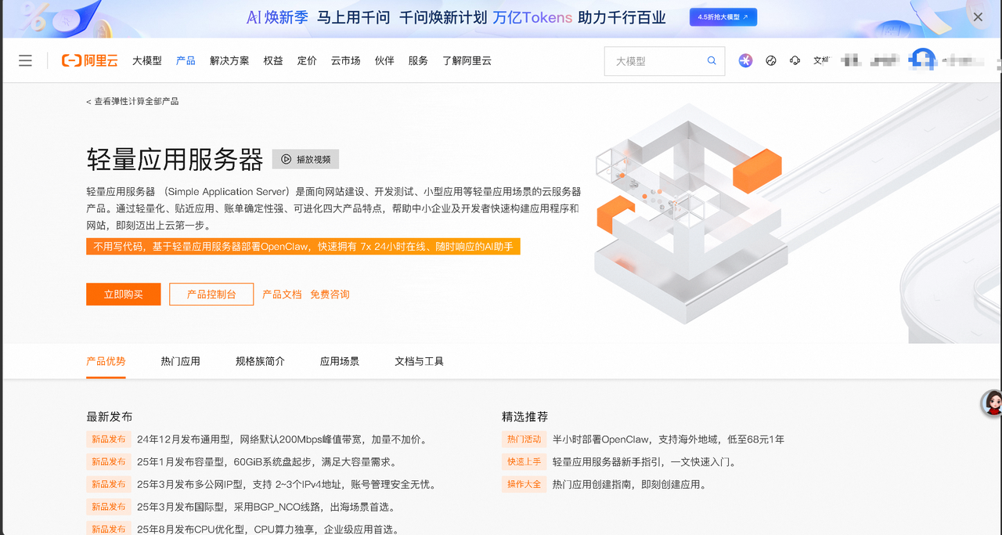This screenshot has height=535, width=1002.
Task: Open 半小时部署OpenClaw recommendation
Action: pos(669,439)
